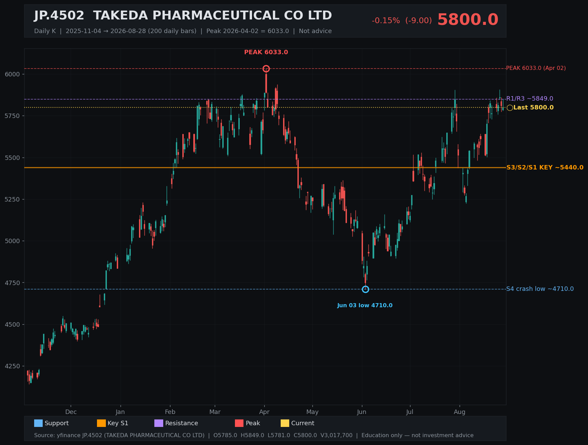Click the Feb x-axis month label
Screen dimensions: 588x445
pyautogui.click(x=170, y=412)
